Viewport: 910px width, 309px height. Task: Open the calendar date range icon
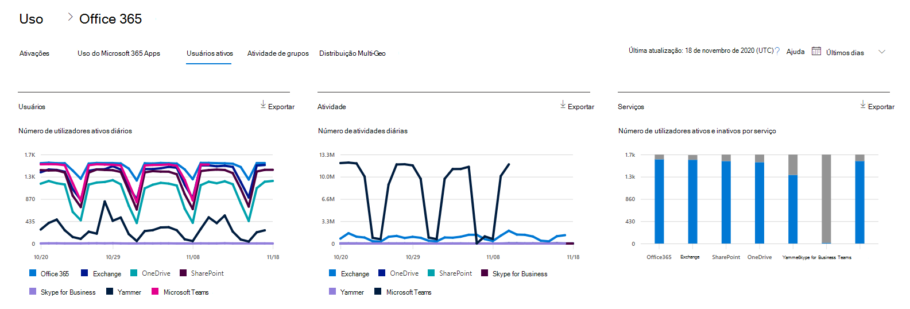(816, 51)
